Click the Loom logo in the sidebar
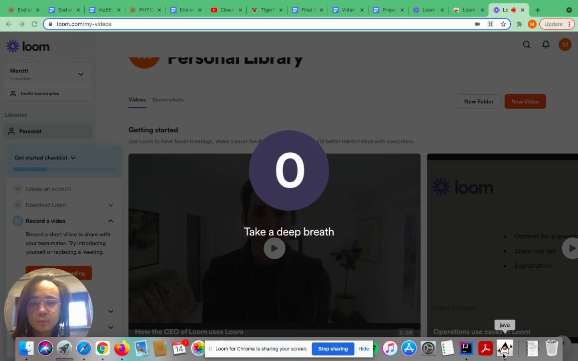Screen dimensions: 578x361 tap(28, 47)
